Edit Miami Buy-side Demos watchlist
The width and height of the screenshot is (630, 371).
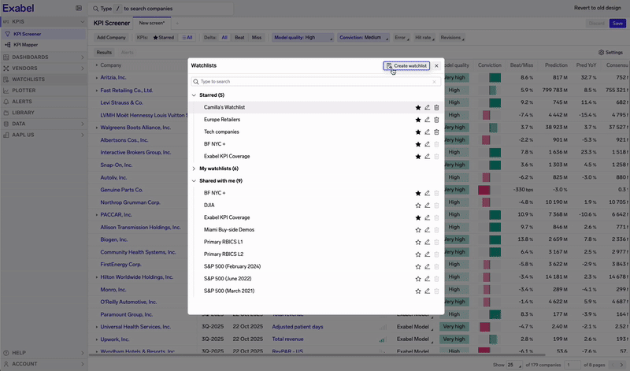click(427, 230)
